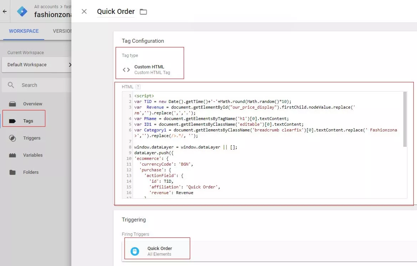Click the Search field in sidebar
Screen dimensions: 417x266
36,85
